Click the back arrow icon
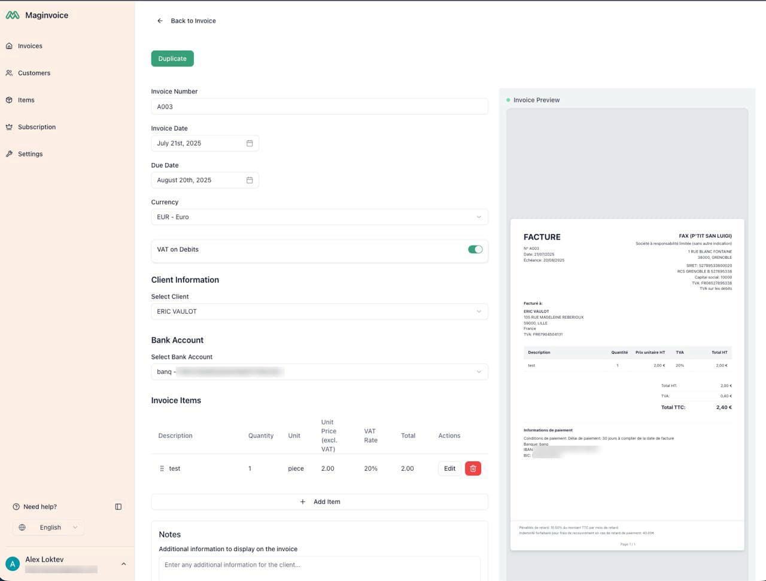 [x=160, y=21]
